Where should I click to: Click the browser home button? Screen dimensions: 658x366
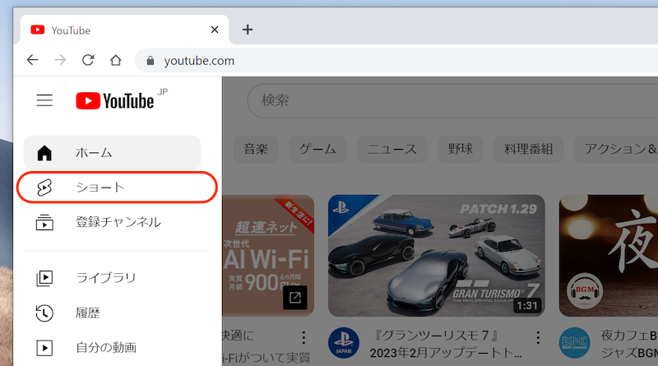point(116,60)
